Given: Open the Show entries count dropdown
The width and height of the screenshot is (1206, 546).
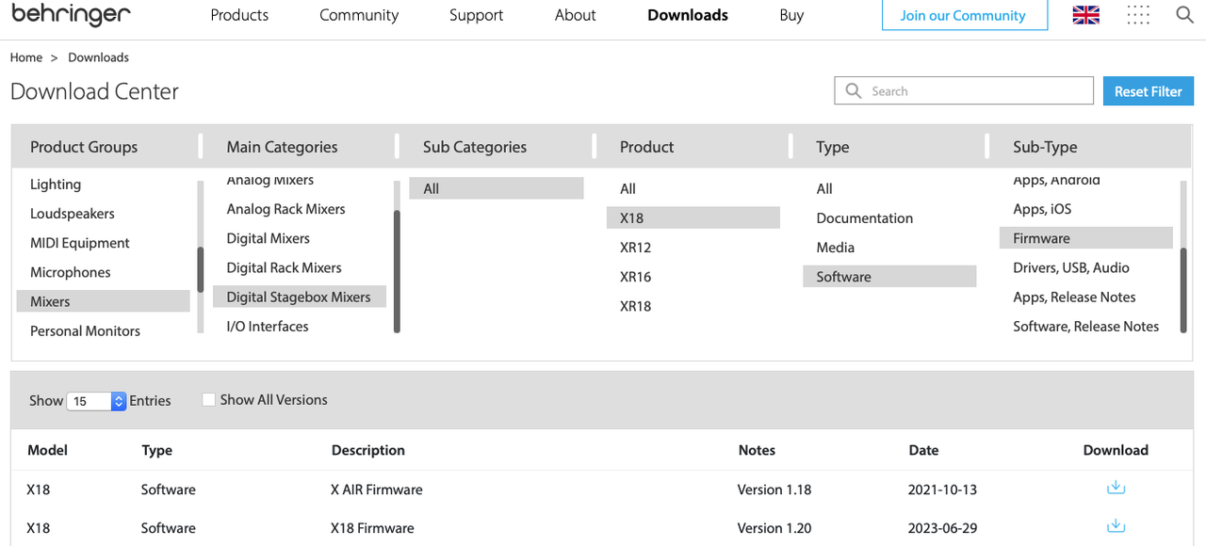Looking at the screenshot, I should coord(96,401).
